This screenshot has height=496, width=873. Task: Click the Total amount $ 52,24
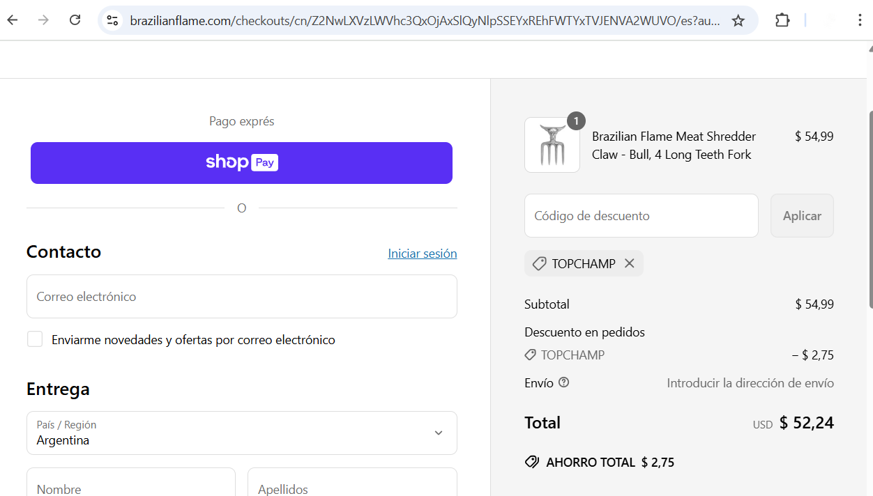pyautogui.click(x=807, y=423)
